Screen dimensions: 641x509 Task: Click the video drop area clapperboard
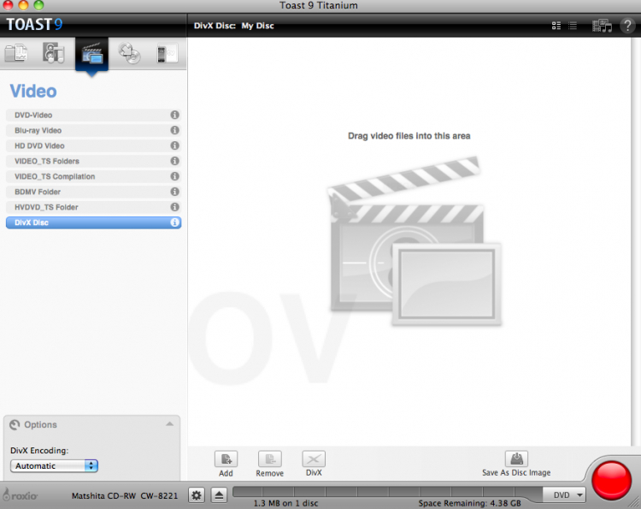pos(415,241)
